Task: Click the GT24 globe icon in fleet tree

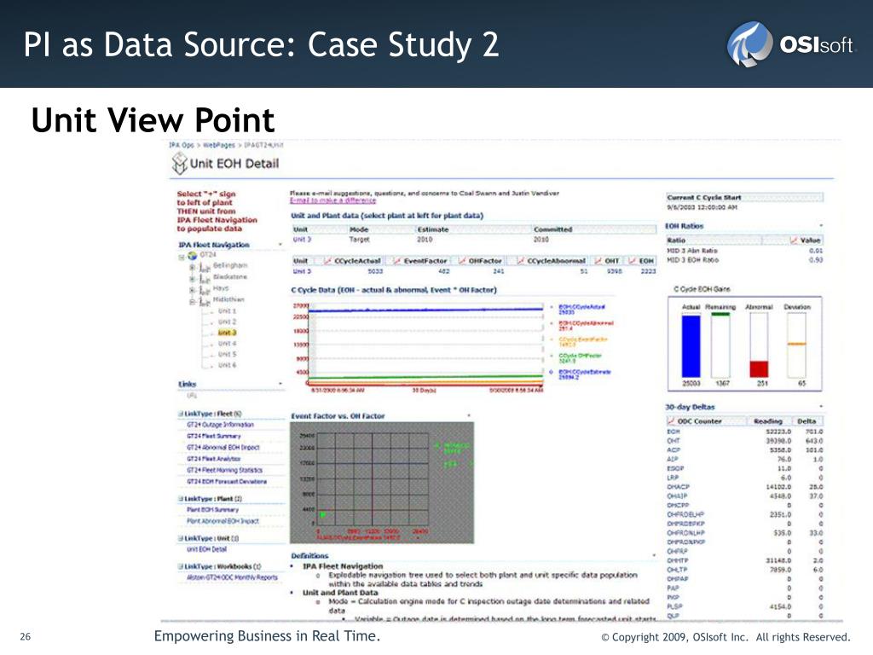Action: click(193, 256)
